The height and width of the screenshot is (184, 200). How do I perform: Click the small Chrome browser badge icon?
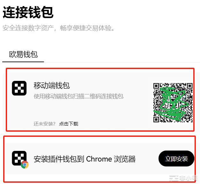25,165
